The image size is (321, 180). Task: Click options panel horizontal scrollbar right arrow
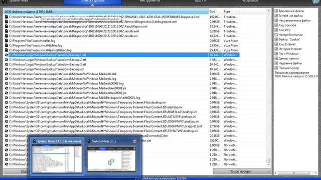315,173
